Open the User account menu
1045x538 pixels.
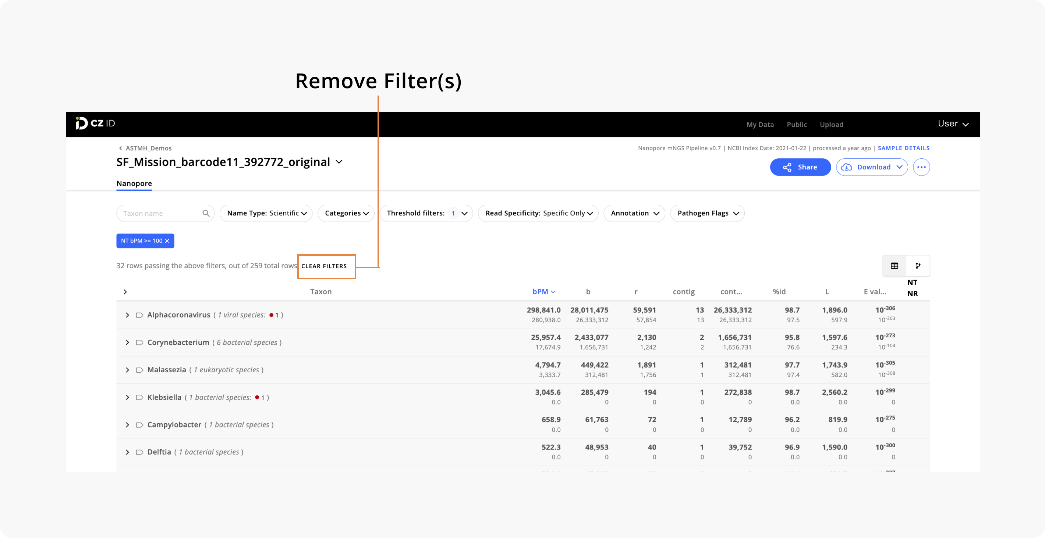pos(953,123)
